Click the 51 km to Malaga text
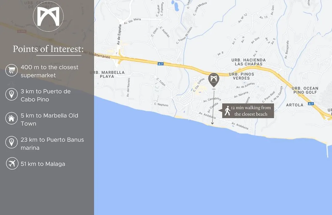 (x=43, y=164)
